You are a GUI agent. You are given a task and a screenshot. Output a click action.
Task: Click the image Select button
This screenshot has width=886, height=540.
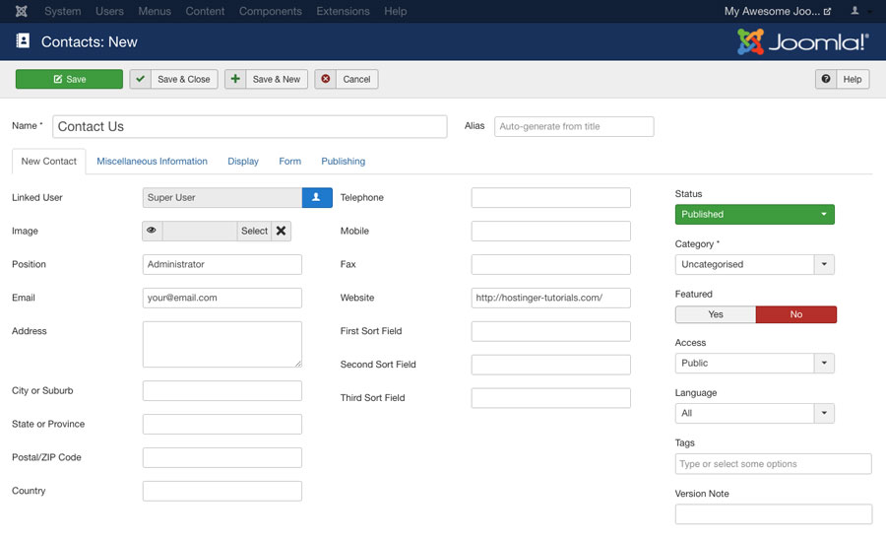coord(254,231)
